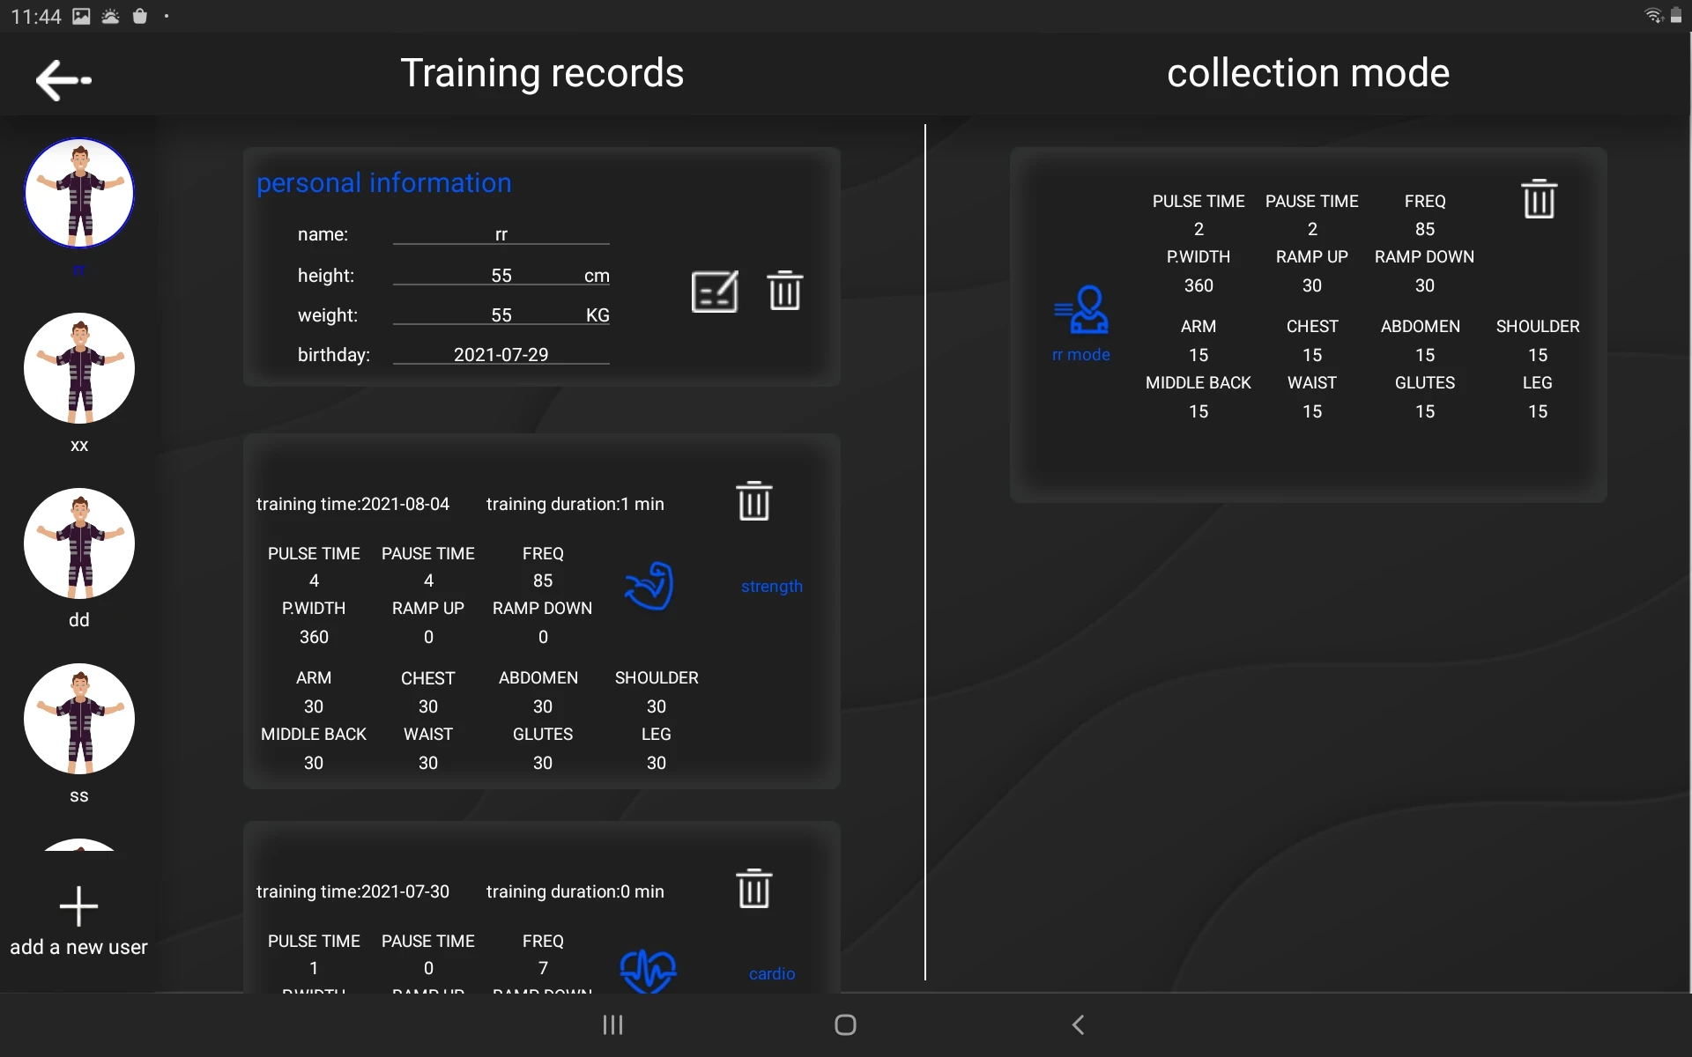Delete the rr mode collection entry
Image resolution: width=1692 pixels, height=1057 pixels.
[x=1539, y=199]
